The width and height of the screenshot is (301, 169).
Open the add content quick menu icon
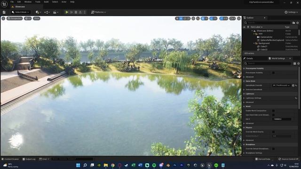38,12
